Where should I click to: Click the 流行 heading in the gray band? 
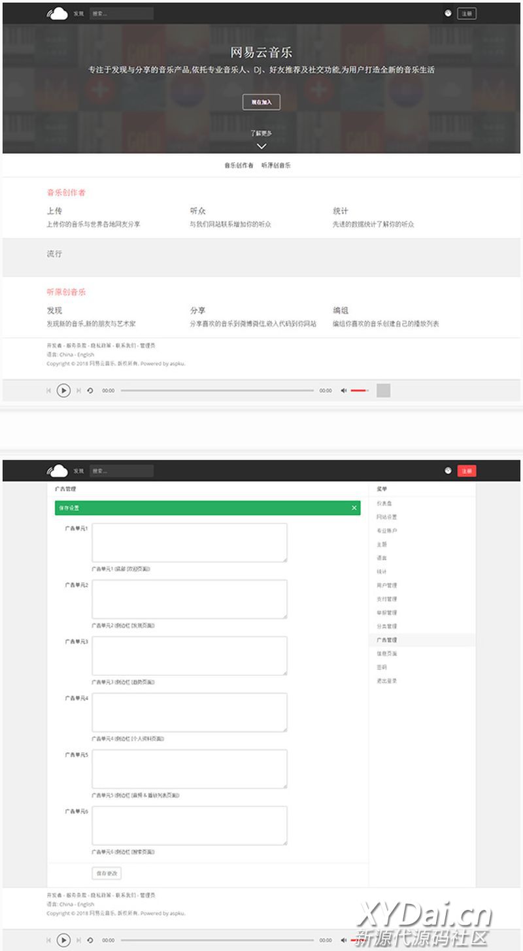pos(54,254)
